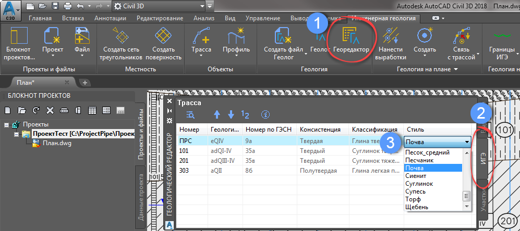Add a new drawing tab with plus

pos(85,83)
